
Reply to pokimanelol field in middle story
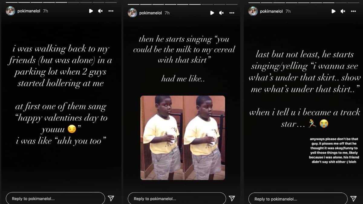[x=177, y=199]
